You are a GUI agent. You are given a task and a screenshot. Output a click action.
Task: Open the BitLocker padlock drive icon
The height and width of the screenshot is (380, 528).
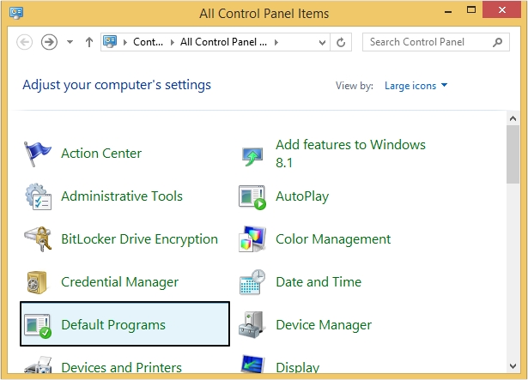click(x=38, y=239)
